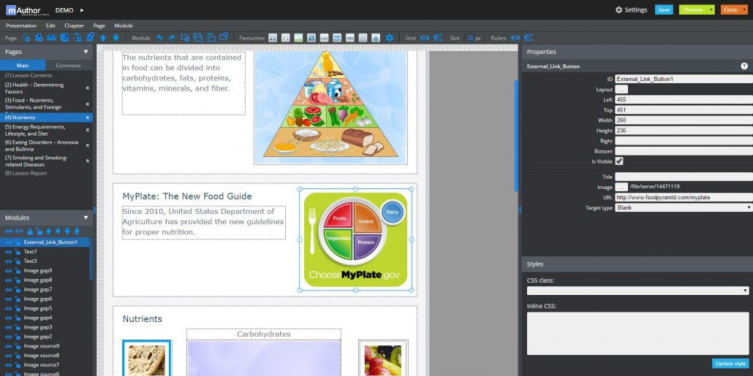
Task: Redo the module action
Action: (x=172, y=38)
